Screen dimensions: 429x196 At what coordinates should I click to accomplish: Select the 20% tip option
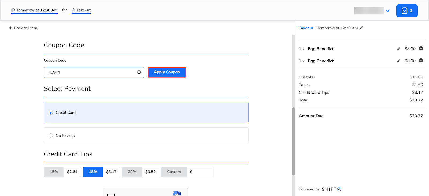pyautogui.click(x=132, y=172)
